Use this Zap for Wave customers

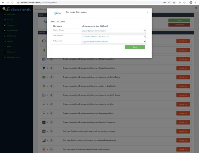pos(183,104)
